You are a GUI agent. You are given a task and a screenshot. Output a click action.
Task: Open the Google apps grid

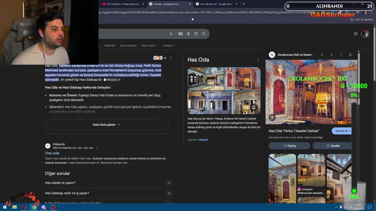[x=356, y=34]
